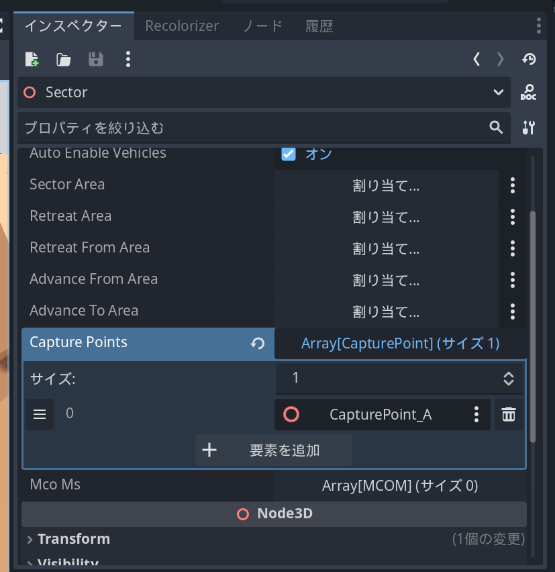Revert the Capture Points property
The height and width of the screenshot is (572, 555).
pos(257,344)
